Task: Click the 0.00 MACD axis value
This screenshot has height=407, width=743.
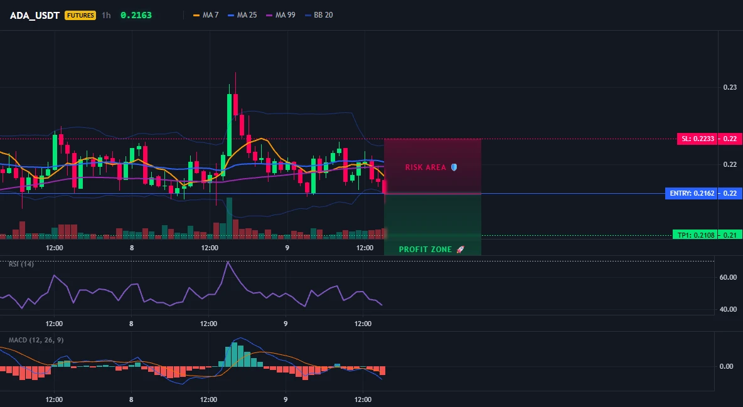Action: click(x=726, y=366)
